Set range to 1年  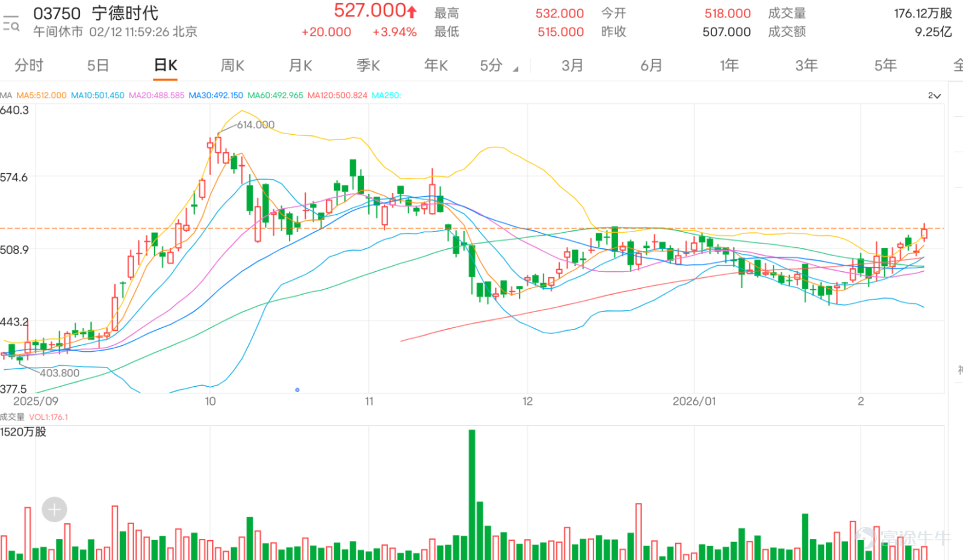tap(729, 66)
